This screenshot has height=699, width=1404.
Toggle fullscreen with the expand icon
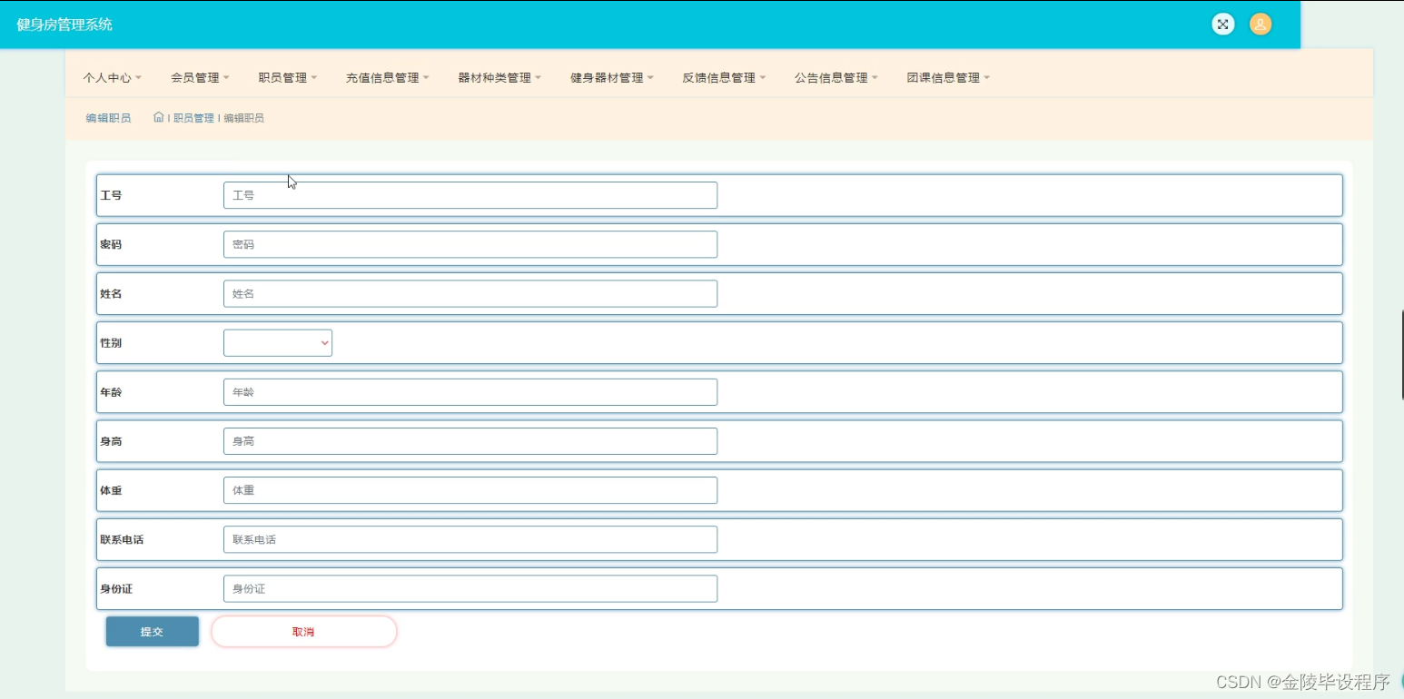1223,25
